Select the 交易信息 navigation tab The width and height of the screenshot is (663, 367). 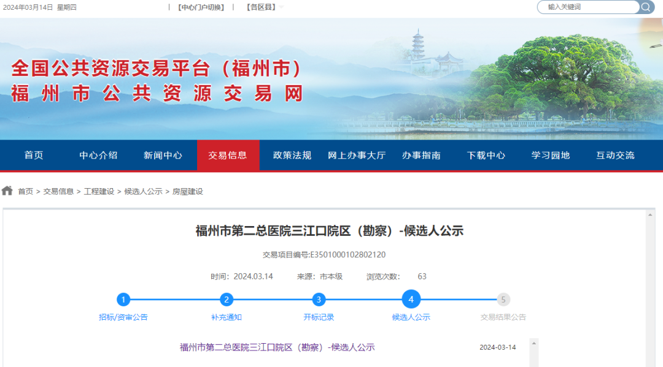[228, 155]
